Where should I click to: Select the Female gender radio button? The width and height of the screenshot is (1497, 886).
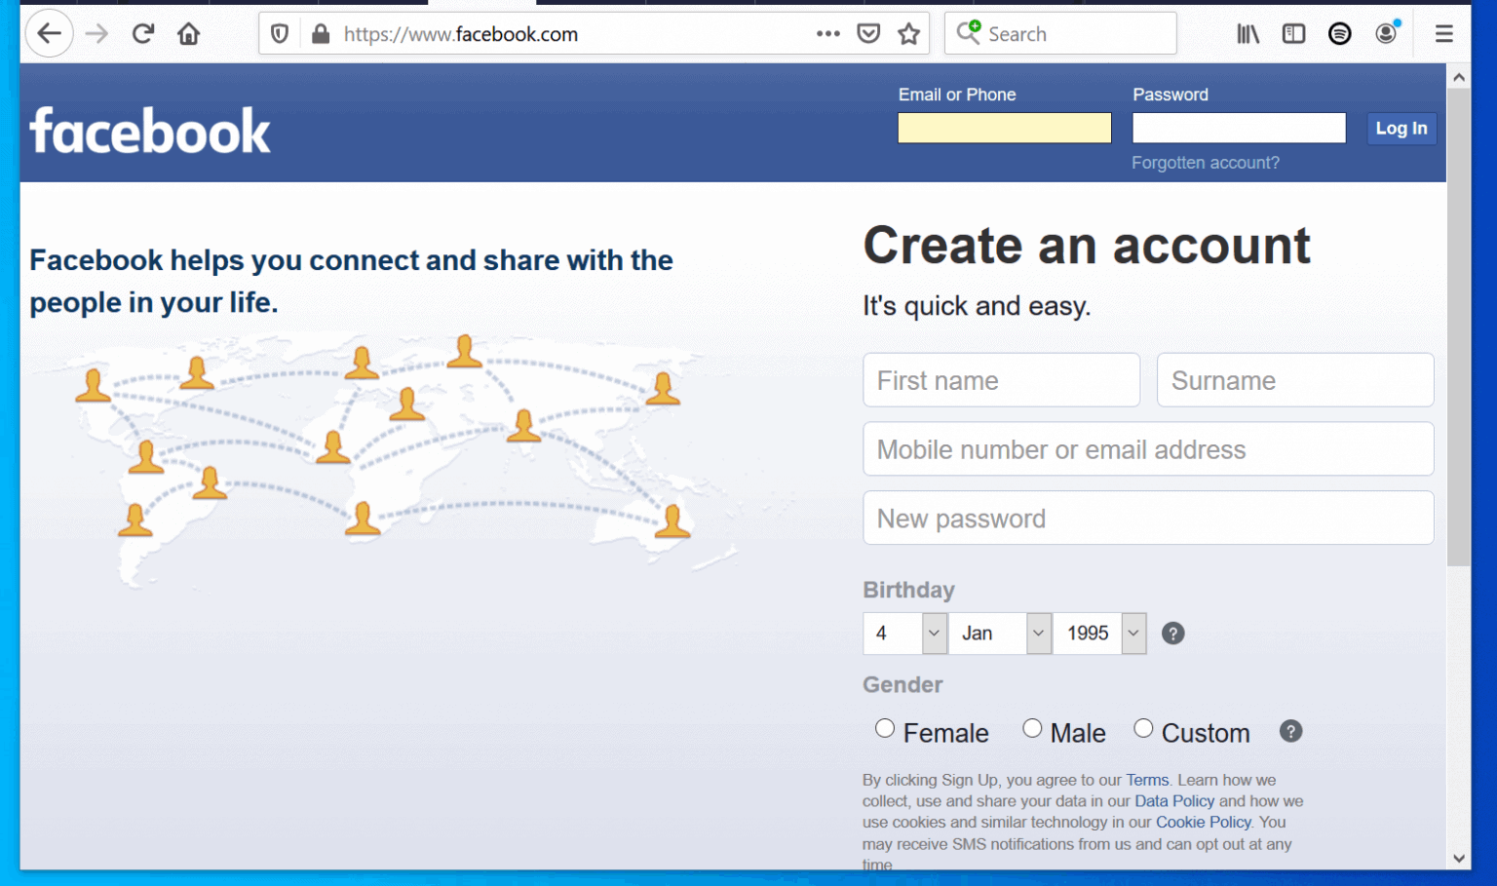coord(884,728)
